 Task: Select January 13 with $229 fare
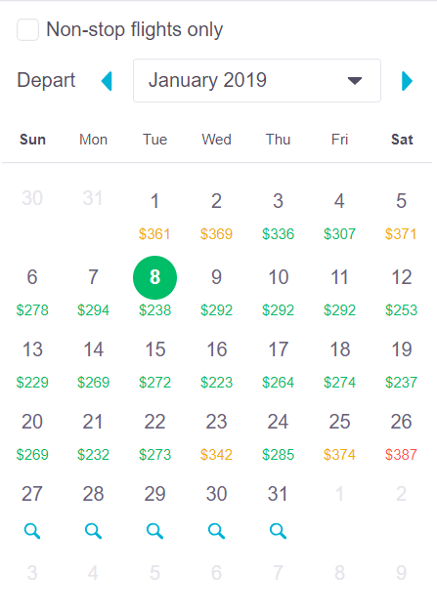pos(32,364)
